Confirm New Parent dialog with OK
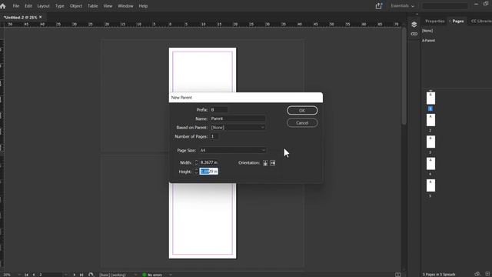 pos(302,111)
